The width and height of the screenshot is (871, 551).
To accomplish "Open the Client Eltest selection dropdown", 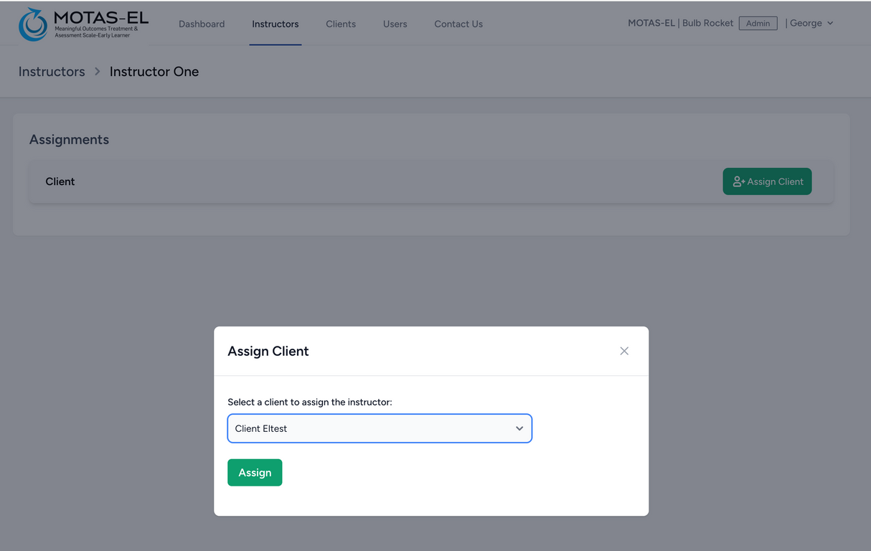I will tap(379, 428).
